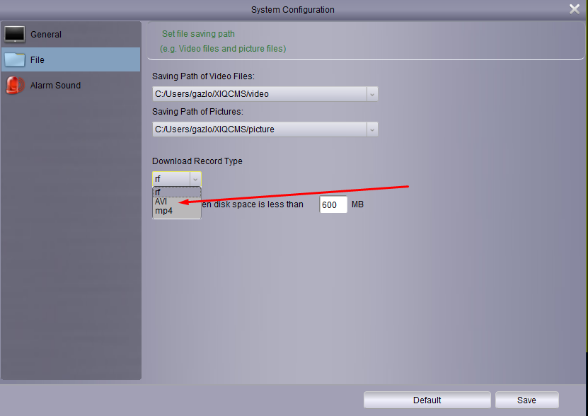Click the Saving Path of Pictures label
Image resolution: width=588 pixels, height=416 pixels.
(197, 112)
